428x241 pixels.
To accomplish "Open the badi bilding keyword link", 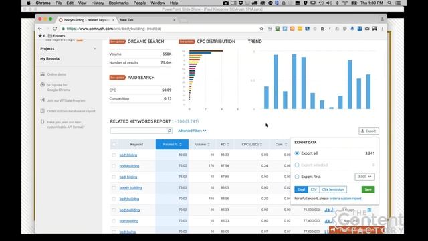I will tap(128, 177).
